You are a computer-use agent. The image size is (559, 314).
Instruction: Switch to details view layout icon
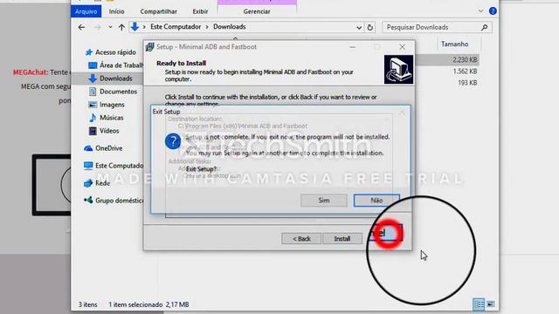point(479,304)
